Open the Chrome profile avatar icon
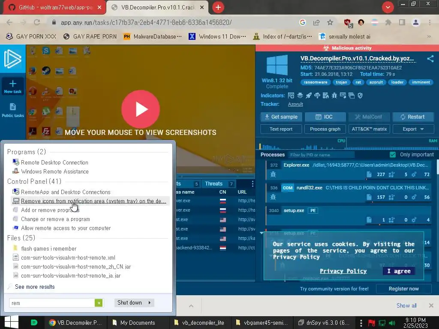The width and height of the screenshot is (439, 329). 416,22
